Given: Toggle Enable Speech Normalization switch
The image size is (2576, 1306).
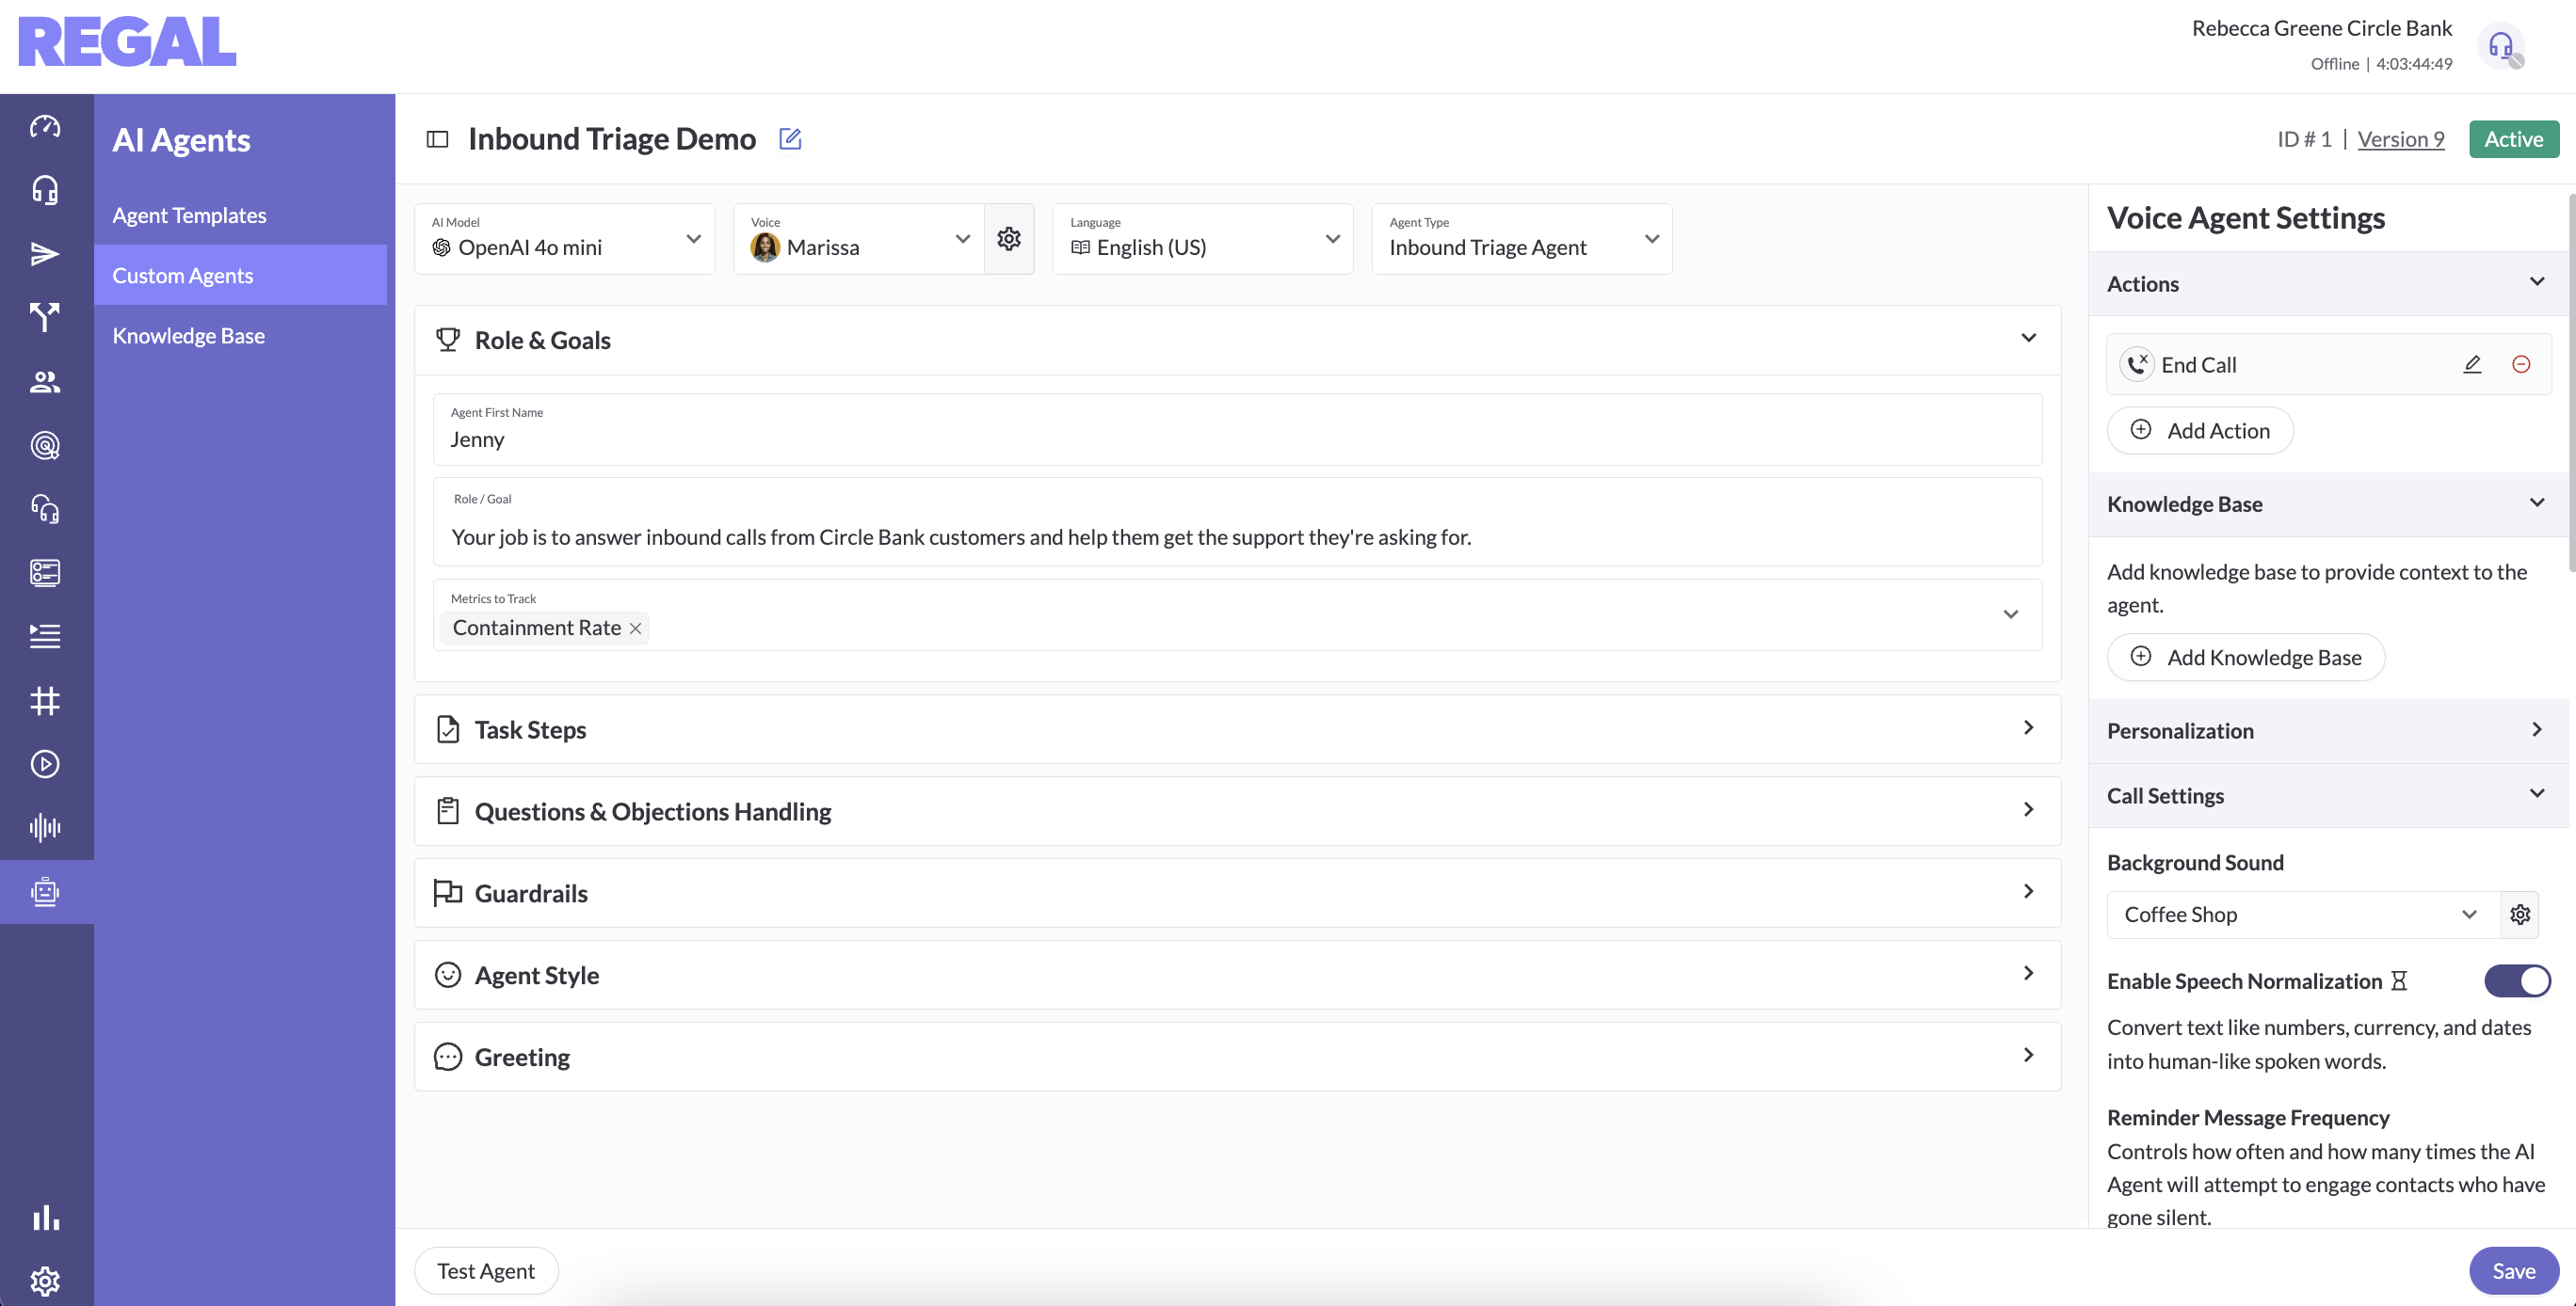Looking at the screenshot, I should click(x=2517, y=981).
